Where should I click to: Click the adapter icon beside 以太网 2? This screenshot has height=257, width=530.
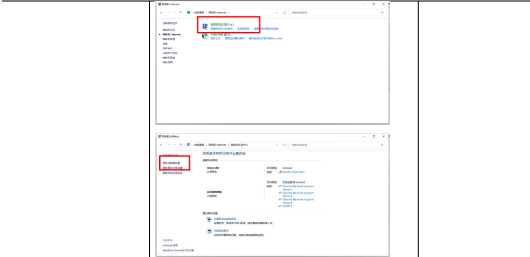coord(280,206)
